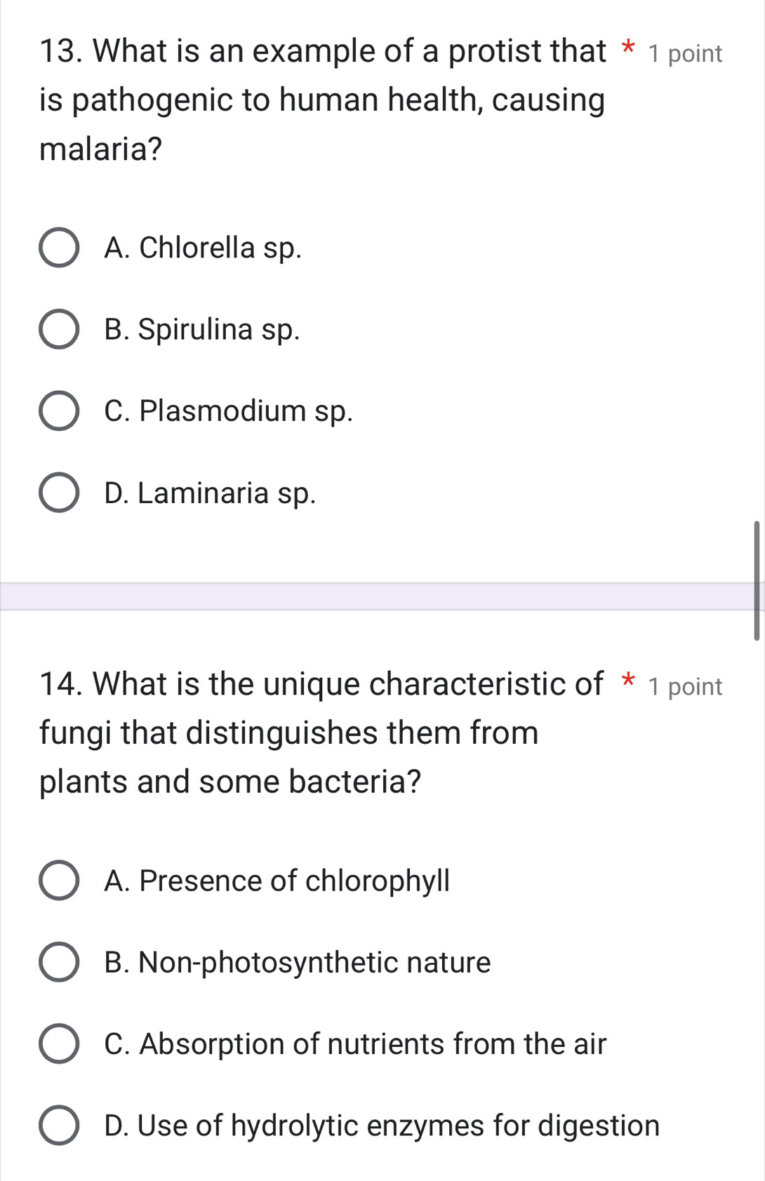This screenshot has width=765, height=1181.
Task: Click the 'A. Chlorella sp.' answer text
Action: point(203,248)
